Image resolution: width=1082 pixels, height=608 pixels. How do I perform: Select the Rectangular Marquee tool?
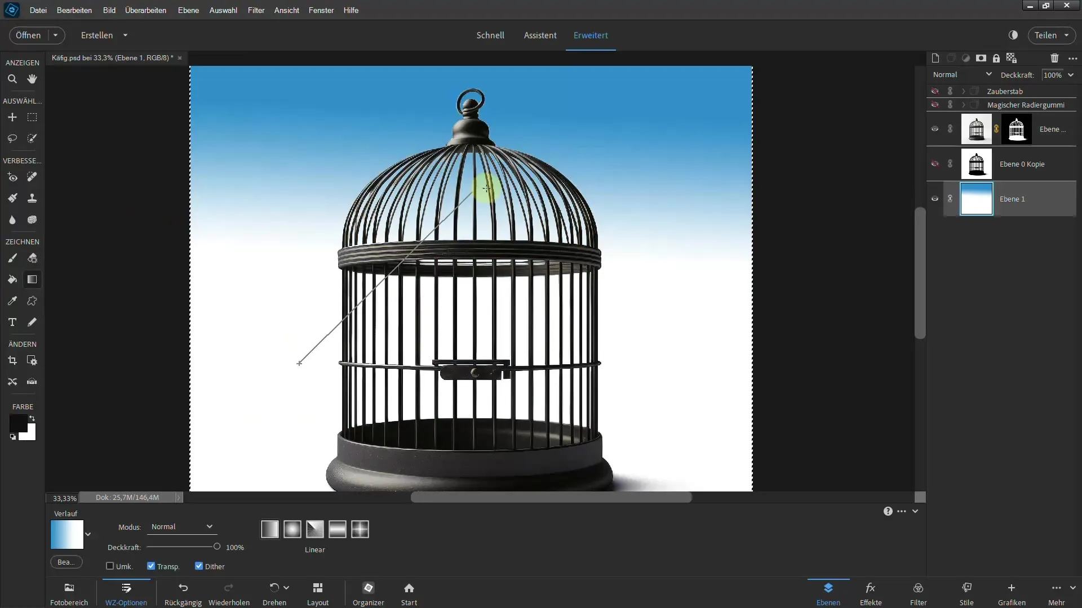32,117
